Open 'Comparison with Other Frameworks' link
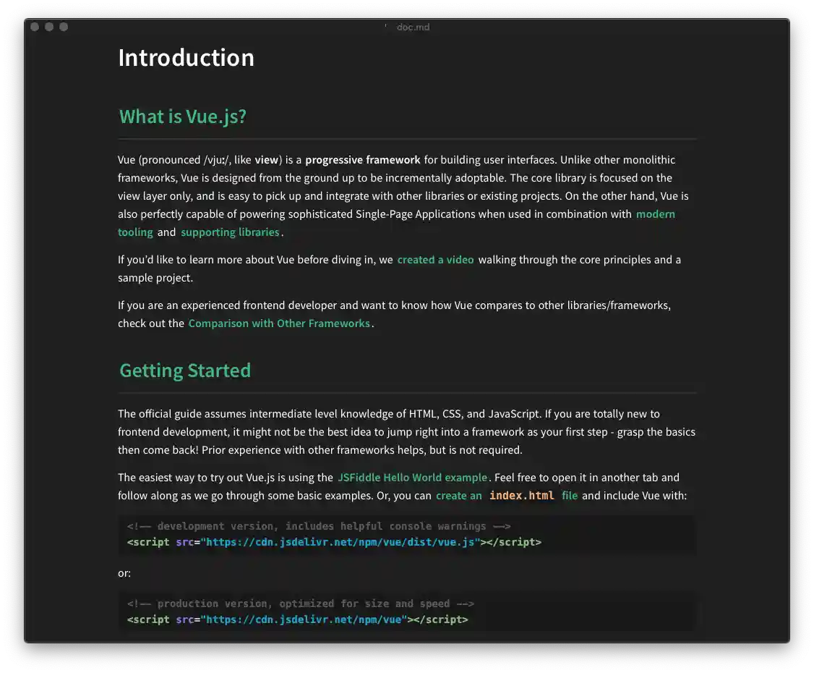The height and width of the screenshot is (673, 814). point(279,323)
